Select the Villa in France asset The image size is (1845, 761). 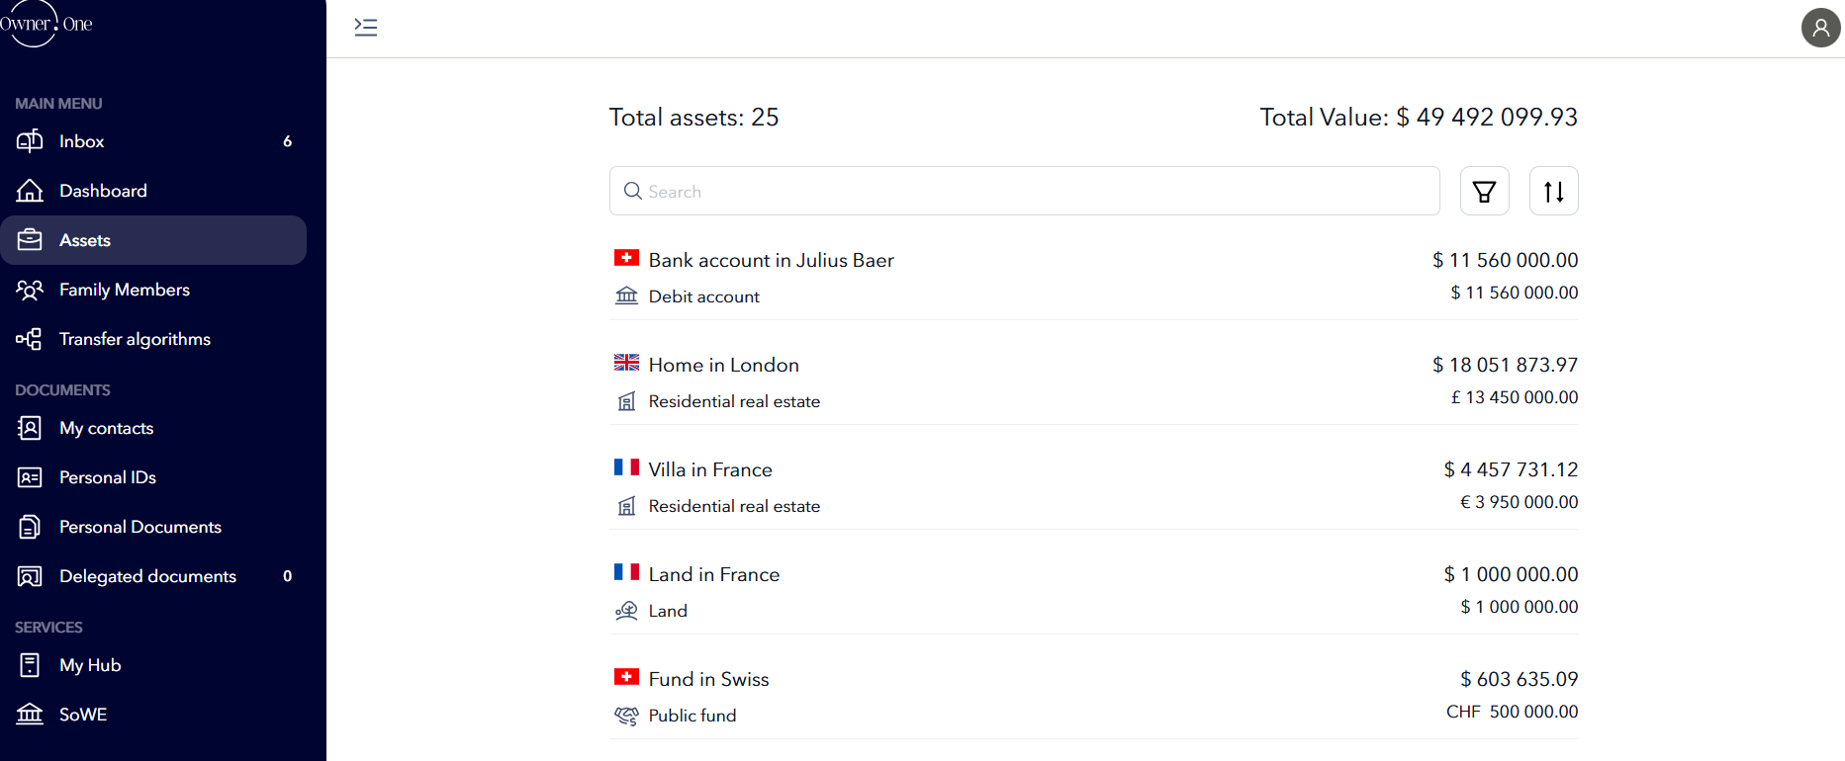[1094, 485]
